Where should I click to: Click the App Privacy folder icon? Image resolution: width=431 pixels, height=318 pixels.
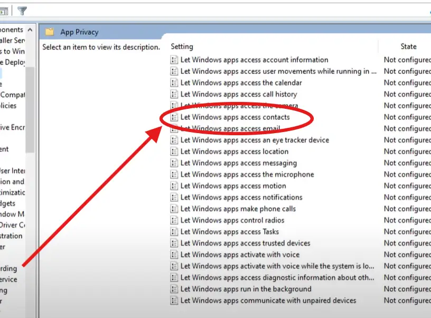coord(50,32)
